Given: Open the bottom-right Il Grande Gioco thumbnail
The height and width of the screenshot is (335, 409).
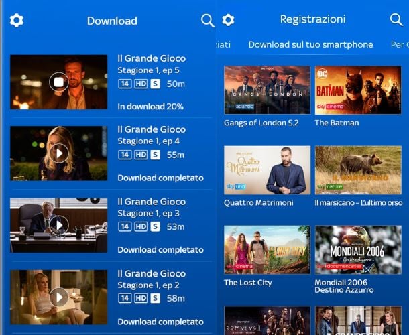Looking at the screenshot, I should tap(358, 321).
